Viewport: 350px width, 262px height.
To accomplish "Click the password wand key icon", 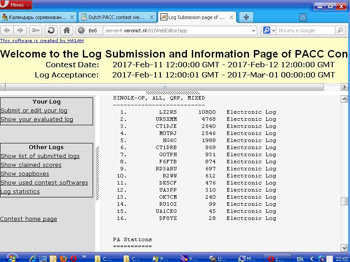I will click(x=35, y=31).
